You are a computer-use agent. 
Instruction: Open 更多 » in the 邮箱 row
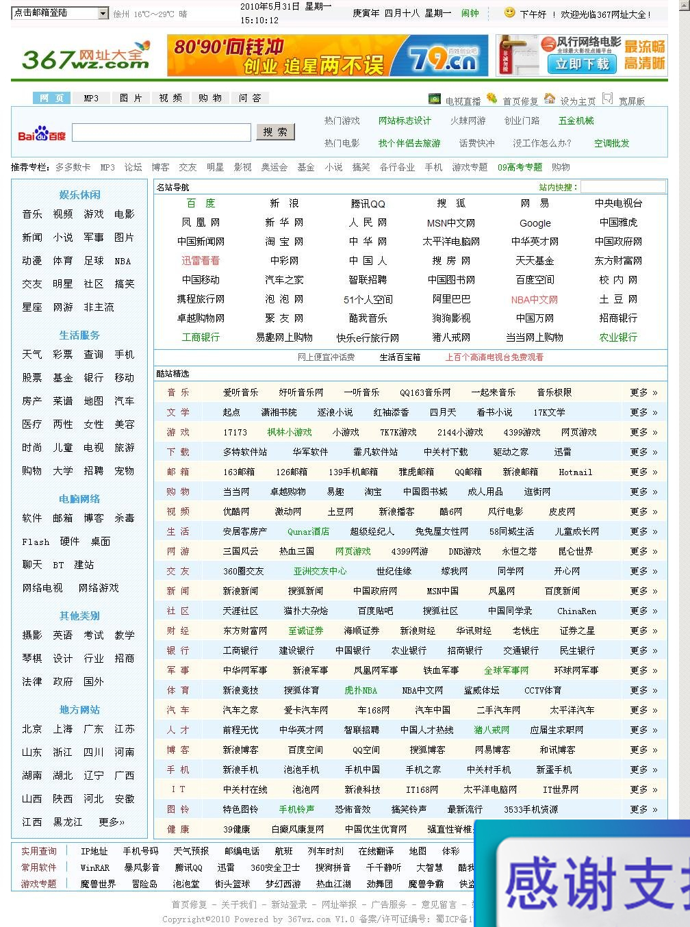pyautogui.click(x=643, y=472)
